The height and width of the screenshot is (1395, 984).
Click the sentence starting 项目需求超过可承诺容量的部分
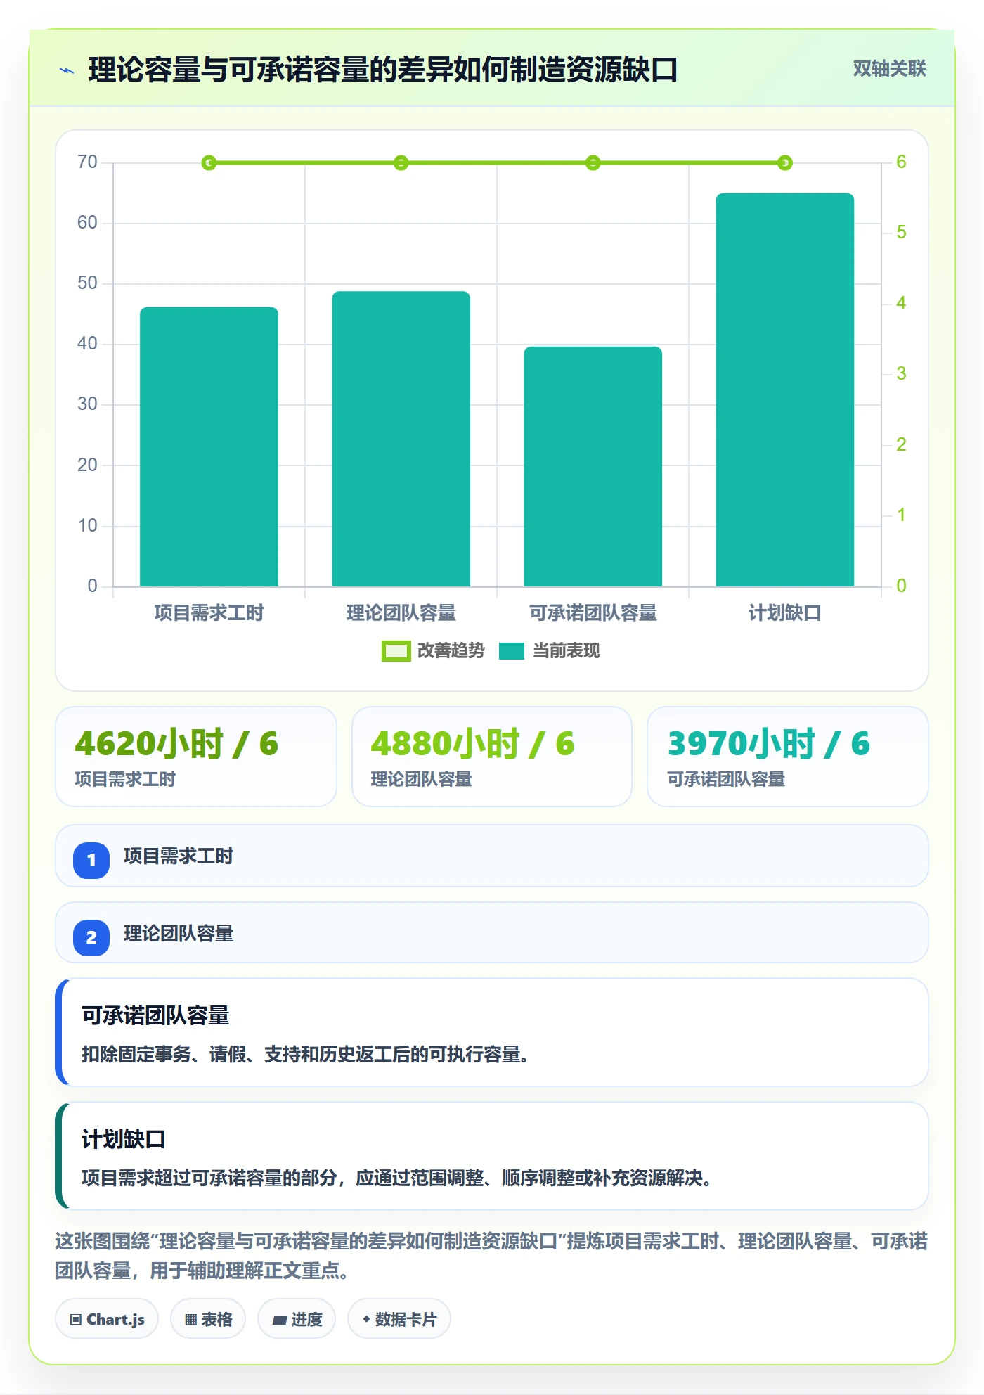click(396, 1178)
